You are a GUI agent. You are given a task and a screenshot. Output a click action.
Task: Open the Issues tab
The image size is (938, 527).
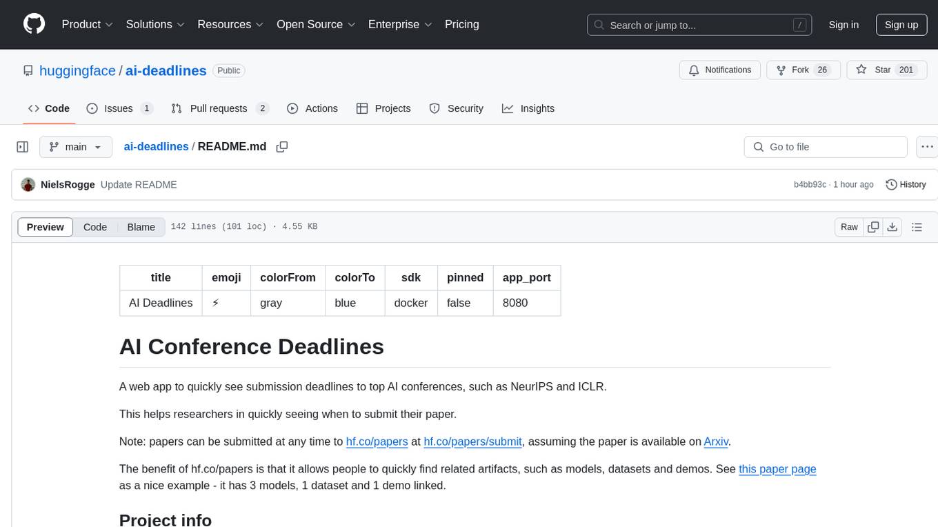tap(119, 108)
